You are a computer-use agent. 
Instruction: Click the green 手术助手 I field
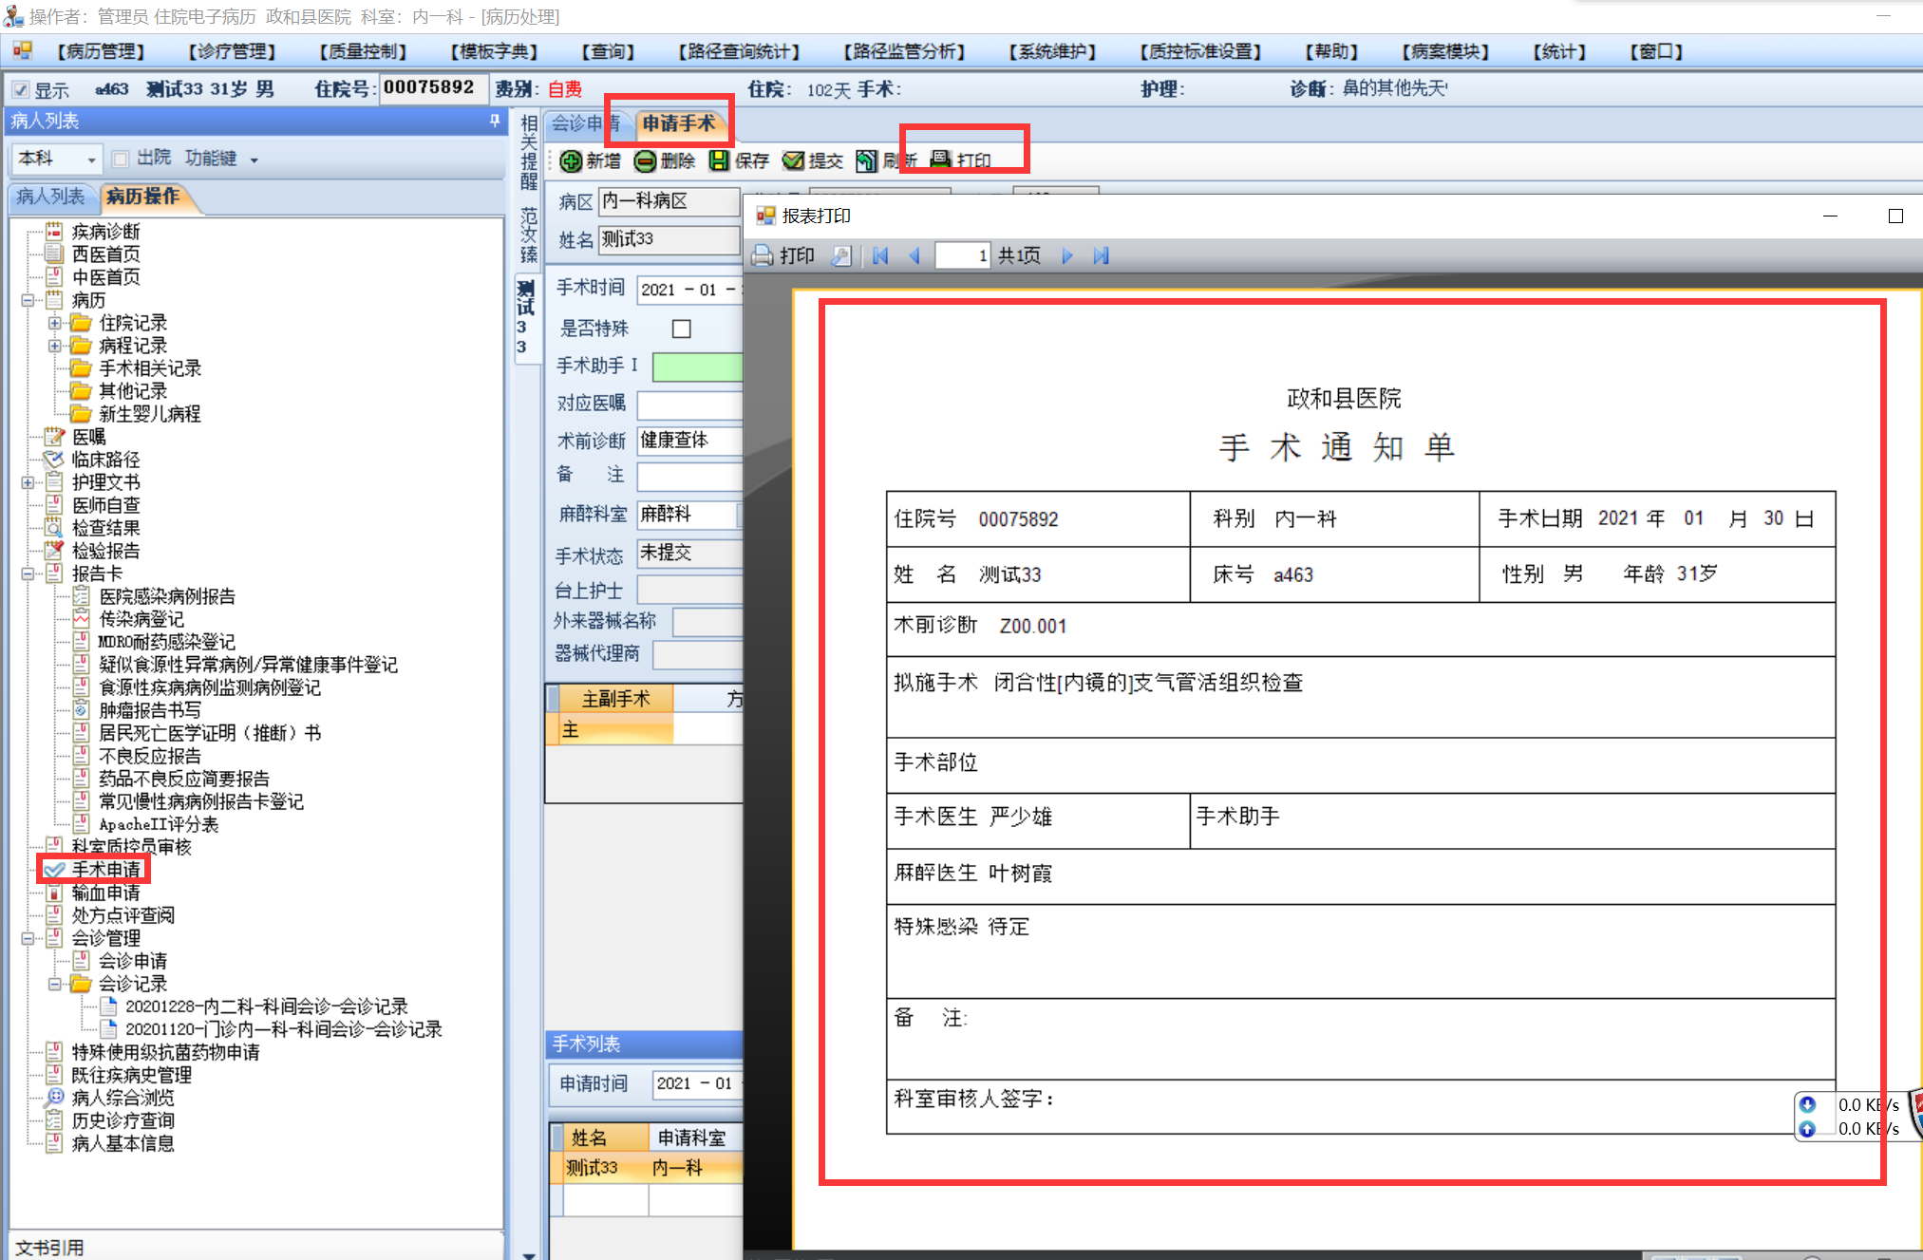click(x=697, y=367)
